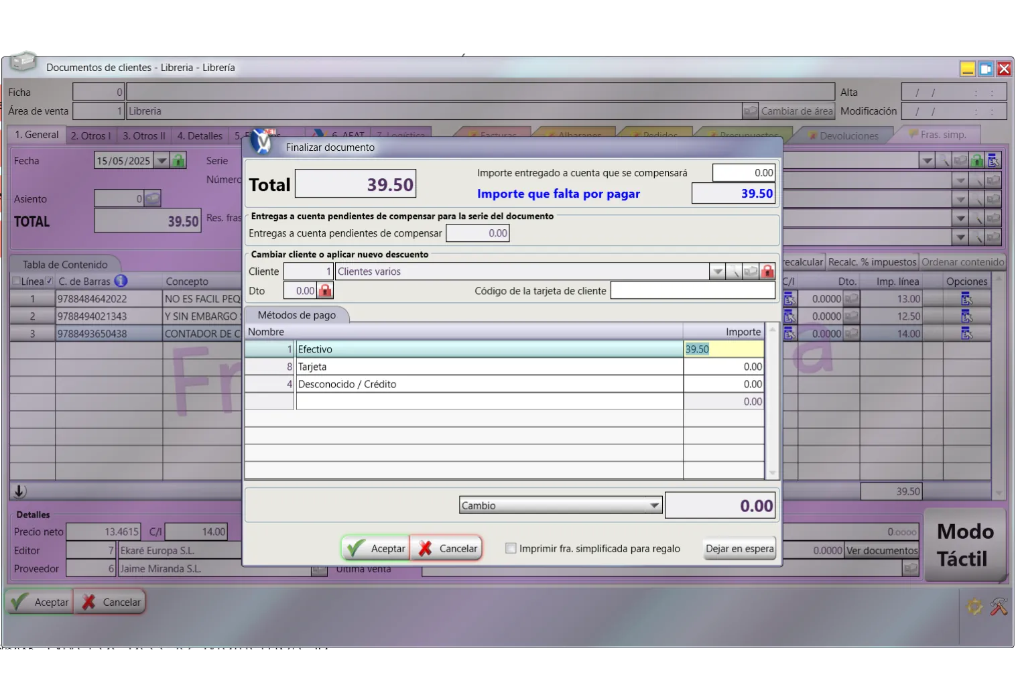Click Aceptar in Finalizar documento dialog

tap(376, 548)
